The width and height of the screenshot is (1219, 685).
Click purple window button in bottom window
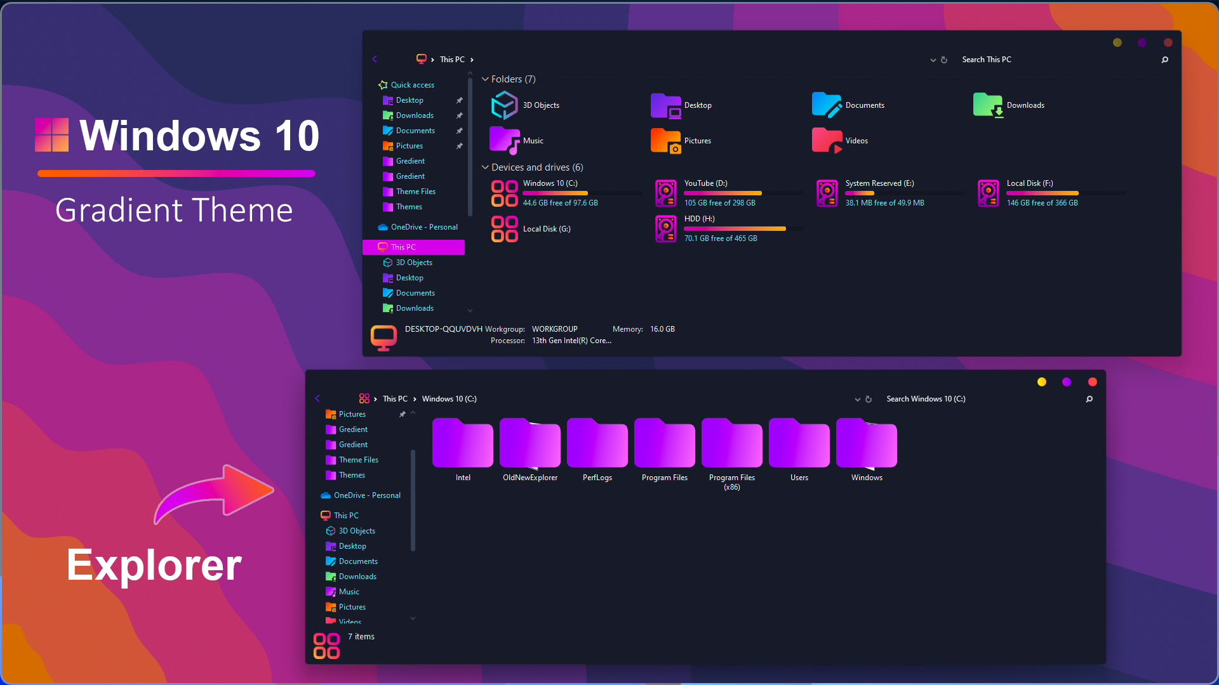point(1067,382)
